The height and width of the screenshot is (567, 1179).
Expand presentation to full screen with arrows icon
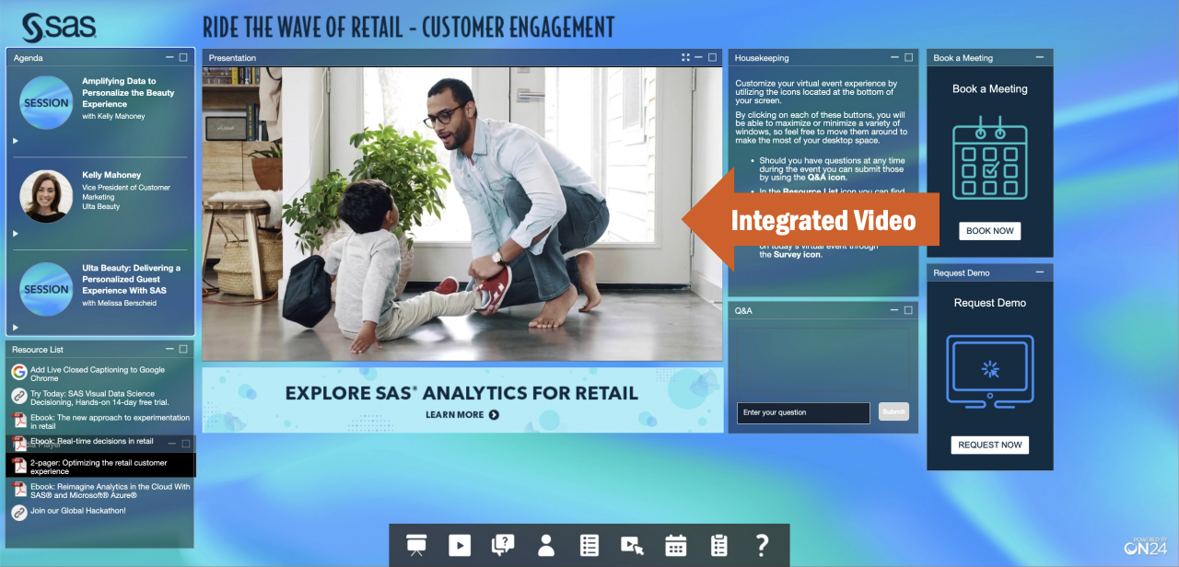click(685, 57)
